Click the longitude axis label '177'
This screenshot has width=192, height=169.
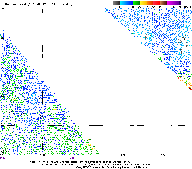click(x=163, y=155)
